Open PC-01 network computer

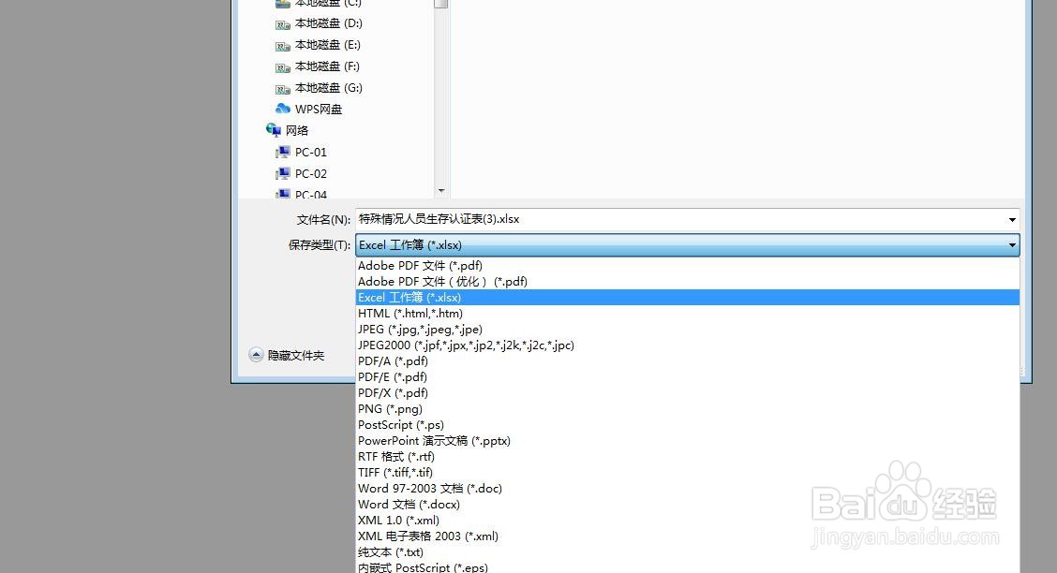click(x=311, y=153)
